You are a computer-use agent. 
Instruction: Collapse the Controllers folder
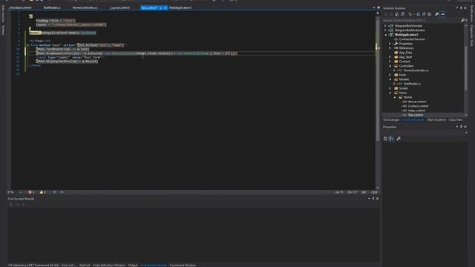pos(390,66)
